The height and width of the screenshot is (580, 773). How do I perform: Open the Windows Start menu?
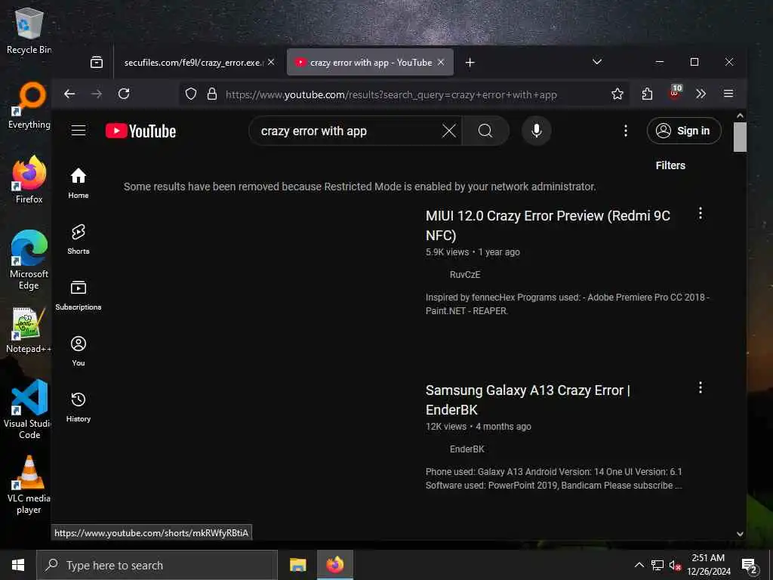tap(18, 565)
